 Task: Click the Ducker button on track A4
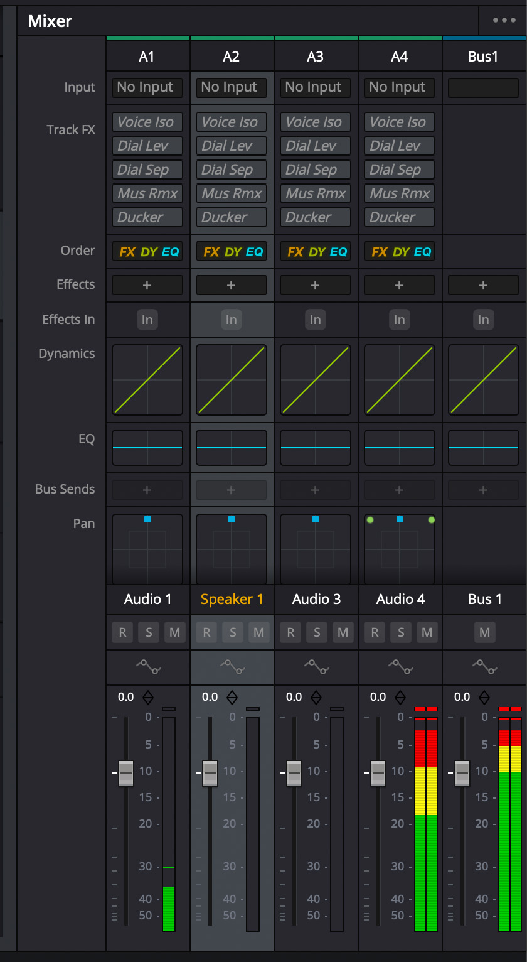click(x=399, y=217)
